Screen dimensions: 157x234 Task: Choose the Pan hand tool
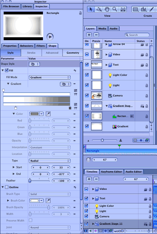(x=107, y=9)
